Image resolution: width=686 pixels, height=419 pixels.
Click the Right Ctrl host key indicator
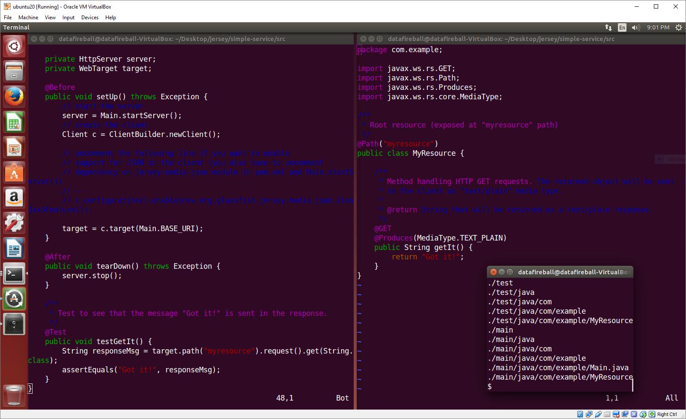(x=667, y=414)
